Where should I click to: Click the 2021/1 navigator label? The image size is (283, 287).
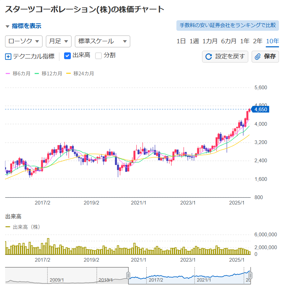pyautogui.click(x=204, y=280)
